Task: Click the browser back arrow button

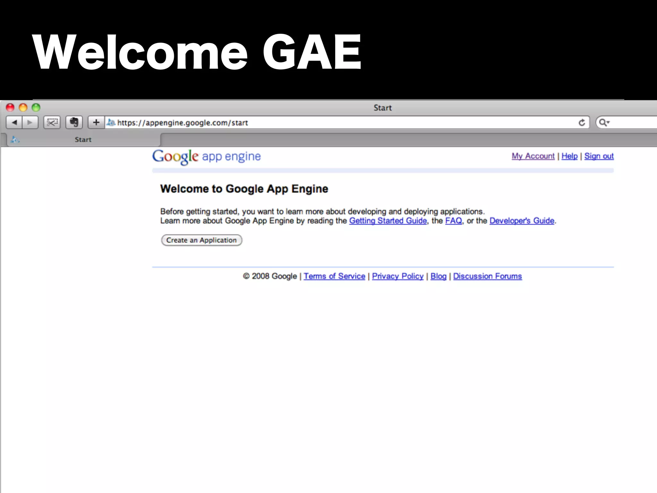Action: (x=14, y=123)
